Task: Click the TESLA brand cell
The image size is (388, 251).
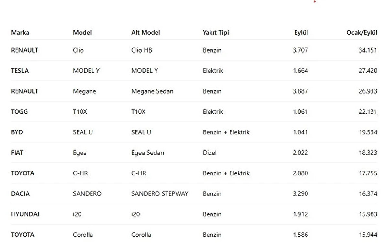Action: pos(20,71)
